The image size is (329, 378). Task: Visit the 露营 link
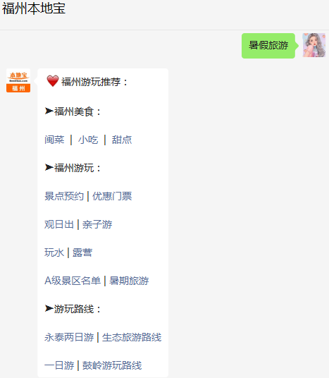82,252
